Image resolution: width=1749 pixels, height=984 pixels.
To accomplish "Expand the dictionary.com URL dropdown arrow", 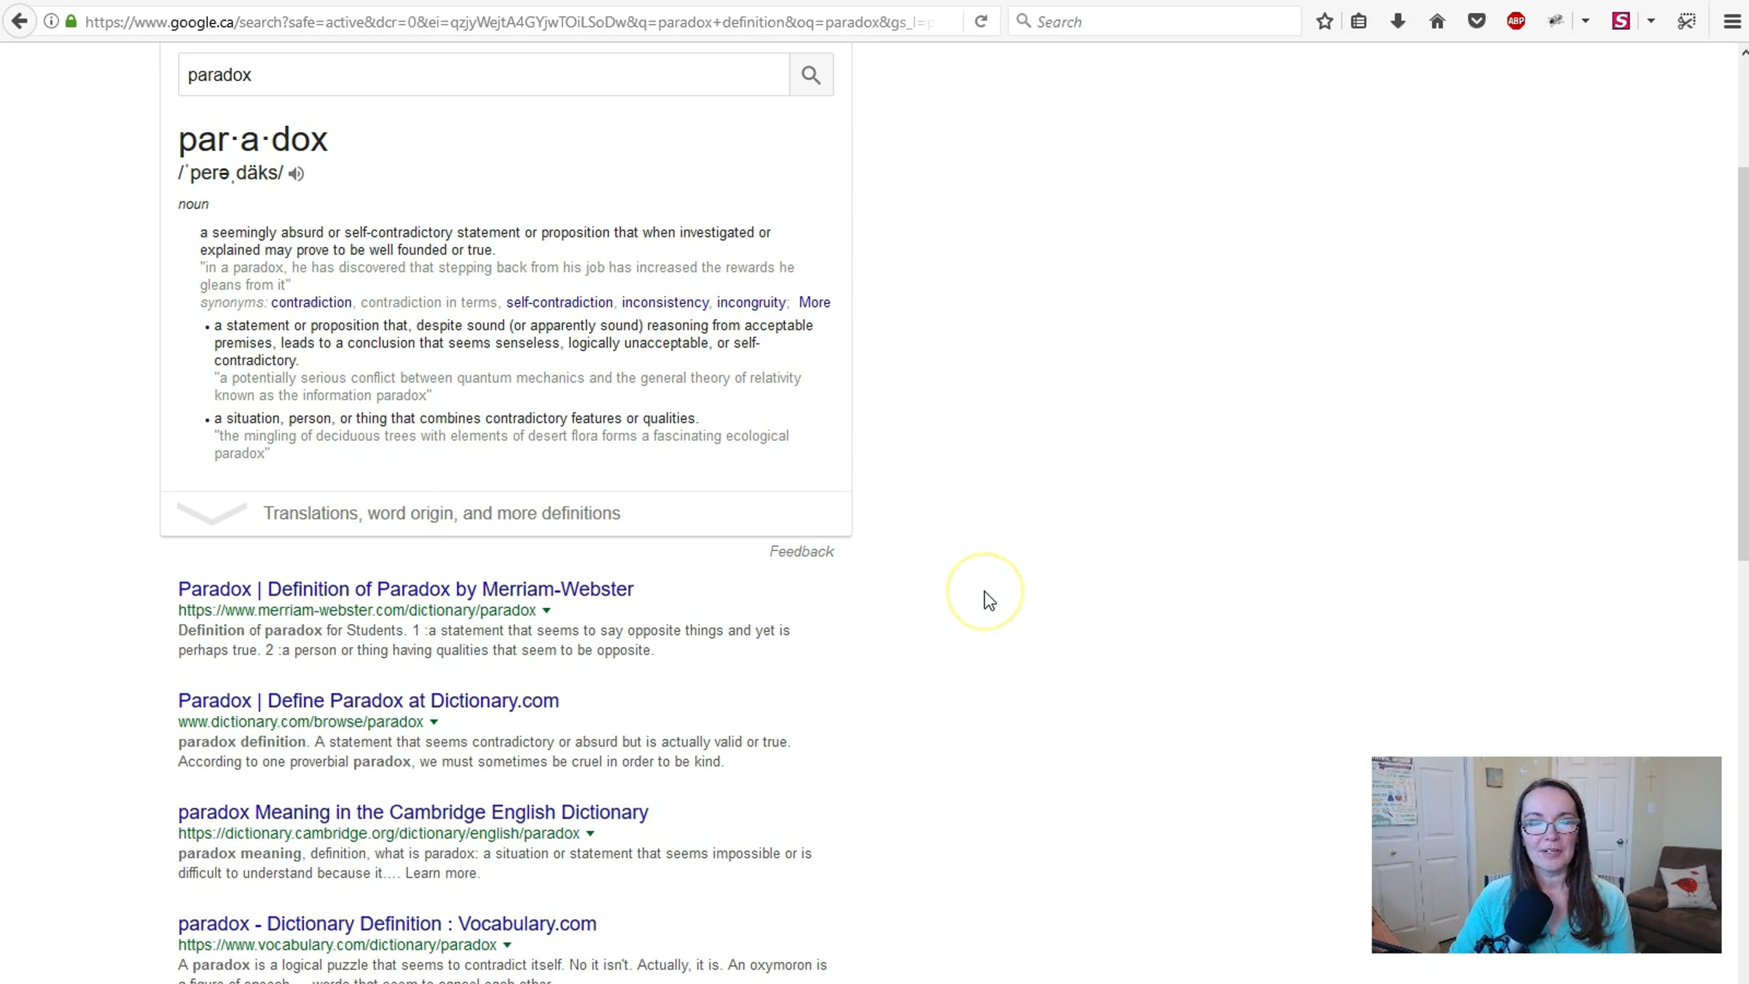I will [434, 722].
